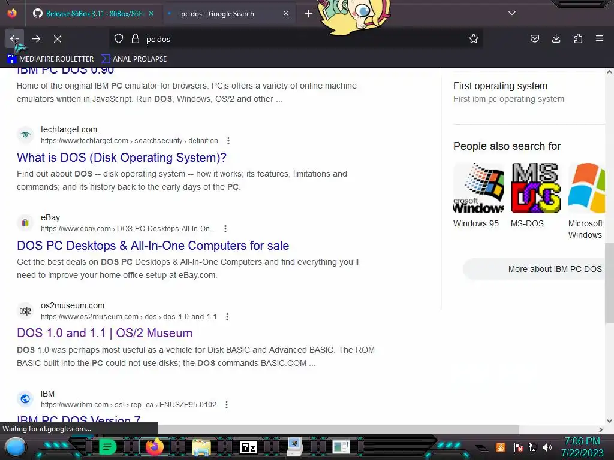Open Windows 95 related search thumbnail
The height and width of the screenshot is (460, 614).
[478, 187]
